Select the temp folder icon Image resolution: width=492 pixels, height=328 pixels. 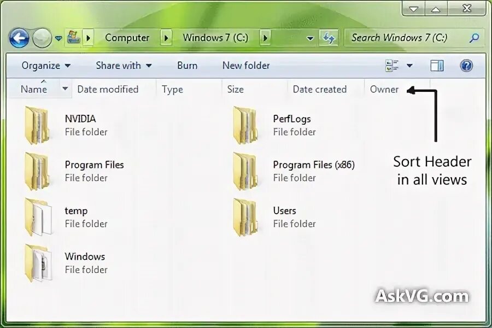point(38,217)
